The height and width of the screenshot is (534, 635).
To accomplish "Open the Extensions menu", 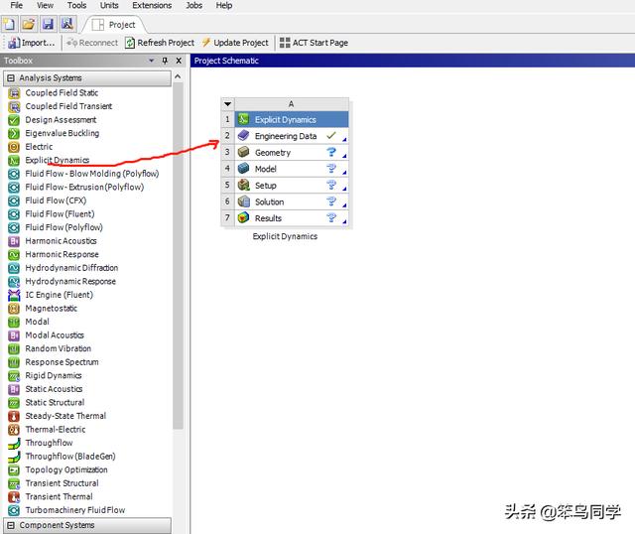I will (x=152, y=6).
